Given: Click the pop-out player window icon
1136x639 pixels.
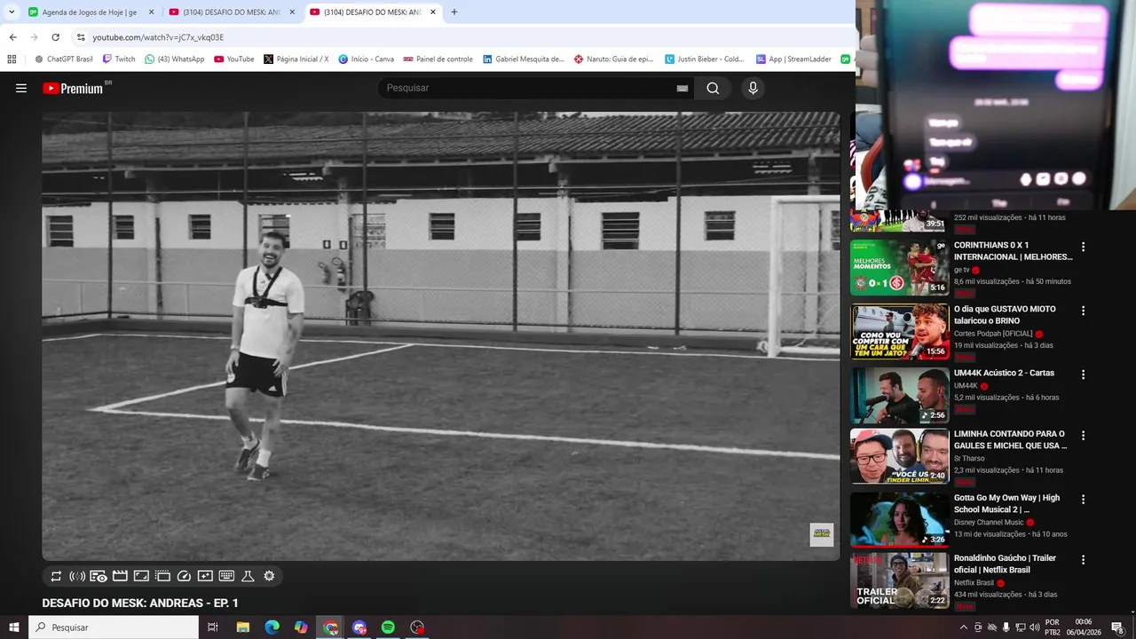Looking at the screenshot, I should (x=162, y=576).
